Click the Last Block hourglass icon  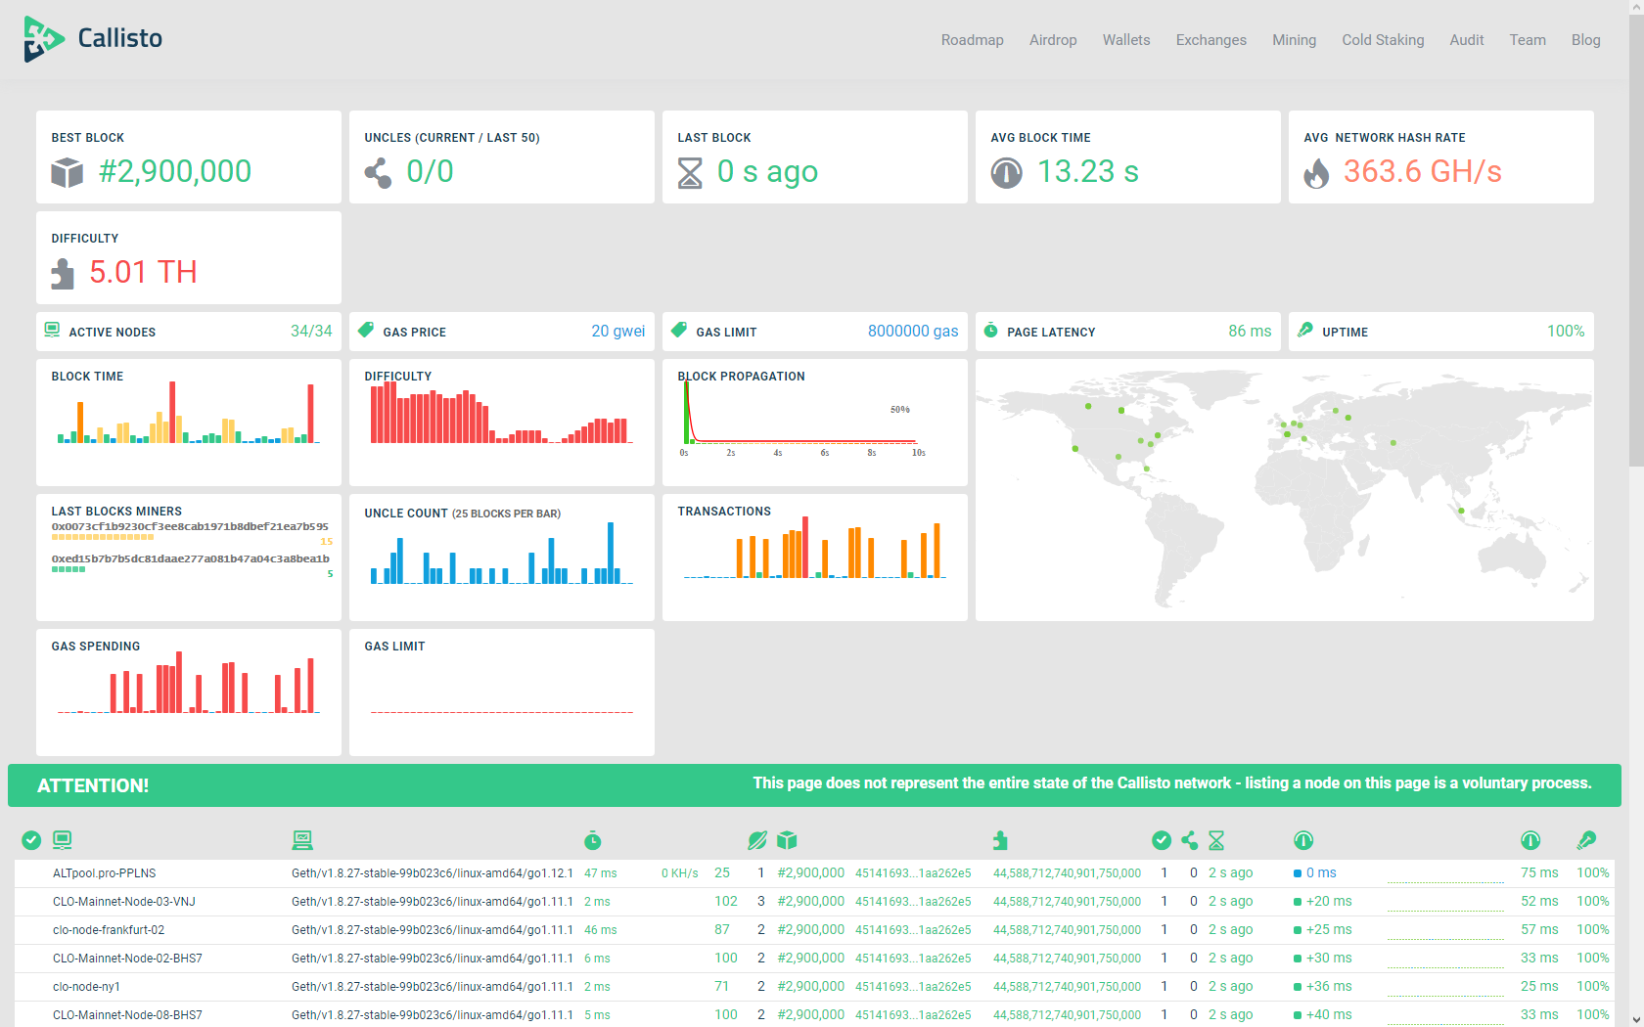click(x=690, y=173)
